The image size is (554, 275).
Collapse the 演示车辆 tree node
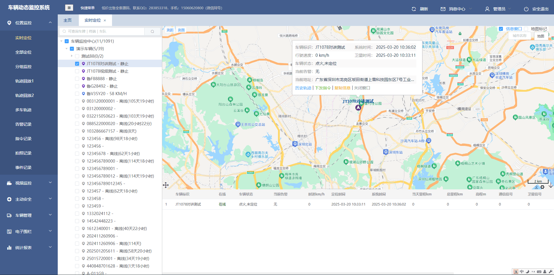[67, 49]
